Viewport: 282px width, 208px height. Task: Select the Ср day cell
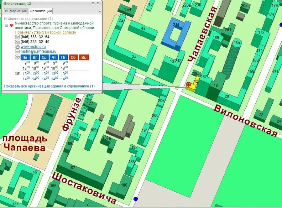coord(44,57)
